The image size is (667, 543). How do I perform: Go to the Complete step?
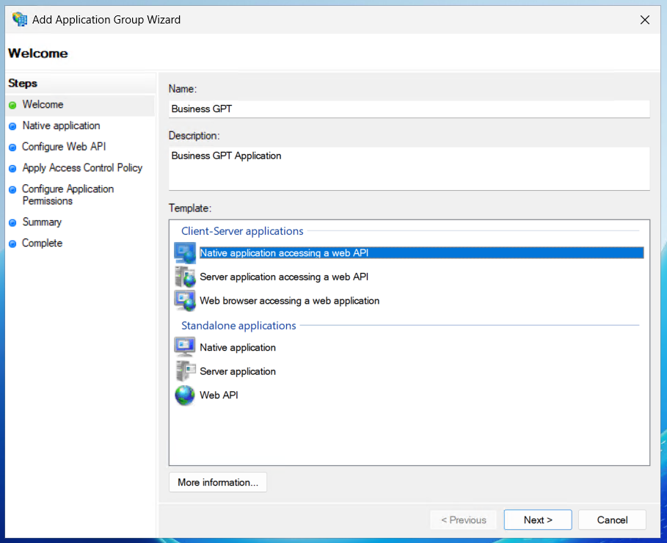[42, 243]
